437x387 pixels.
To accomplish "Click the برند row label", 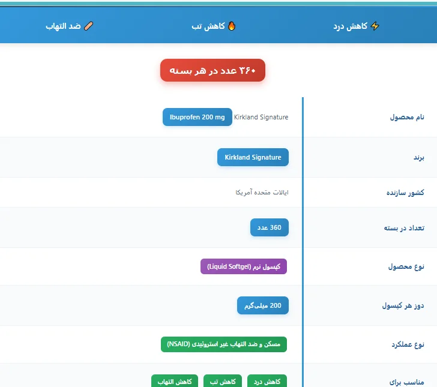I will pyautogui.click(x=419, y=157).
